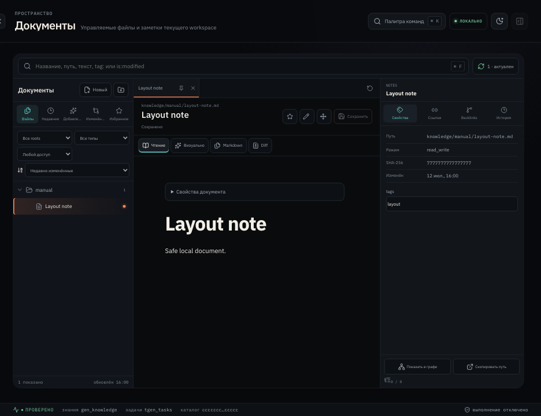Click 'Safe local document.' text

(x=195, y=251)
